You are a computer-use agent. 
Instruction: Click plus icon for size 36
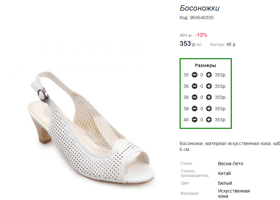[x=209, y=86]
